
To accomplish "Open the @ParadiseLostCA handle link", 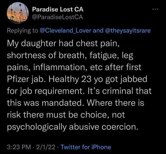I will coord(57,17).
